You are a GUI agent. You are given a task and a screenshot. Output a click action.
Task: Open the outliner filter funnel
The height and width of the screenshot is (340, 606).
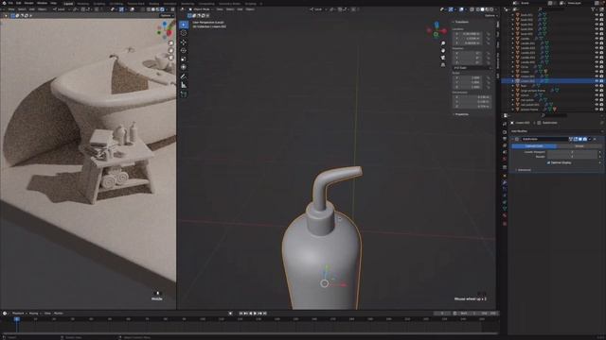tap(593, 9)
